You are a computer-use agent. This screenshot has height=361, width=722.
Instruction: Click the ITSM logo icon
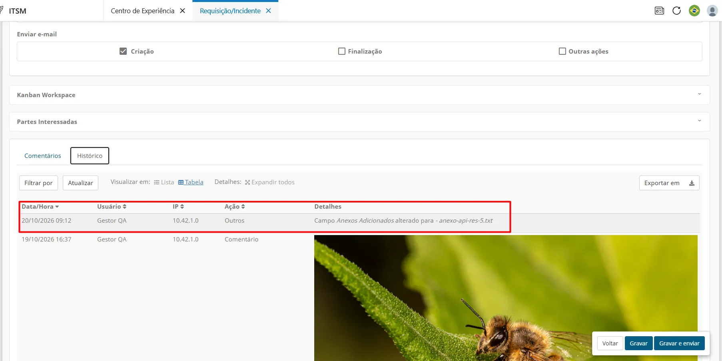pos(1,10)
